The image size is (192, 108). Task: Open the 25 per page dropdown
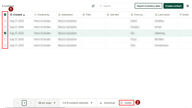click(47, 103)
